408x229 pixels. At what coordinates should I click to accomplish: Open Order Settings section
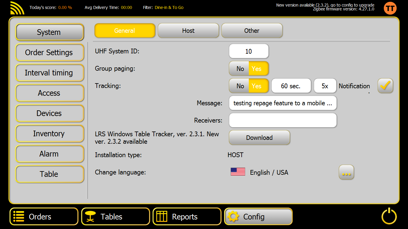click(x=49, y=52)
